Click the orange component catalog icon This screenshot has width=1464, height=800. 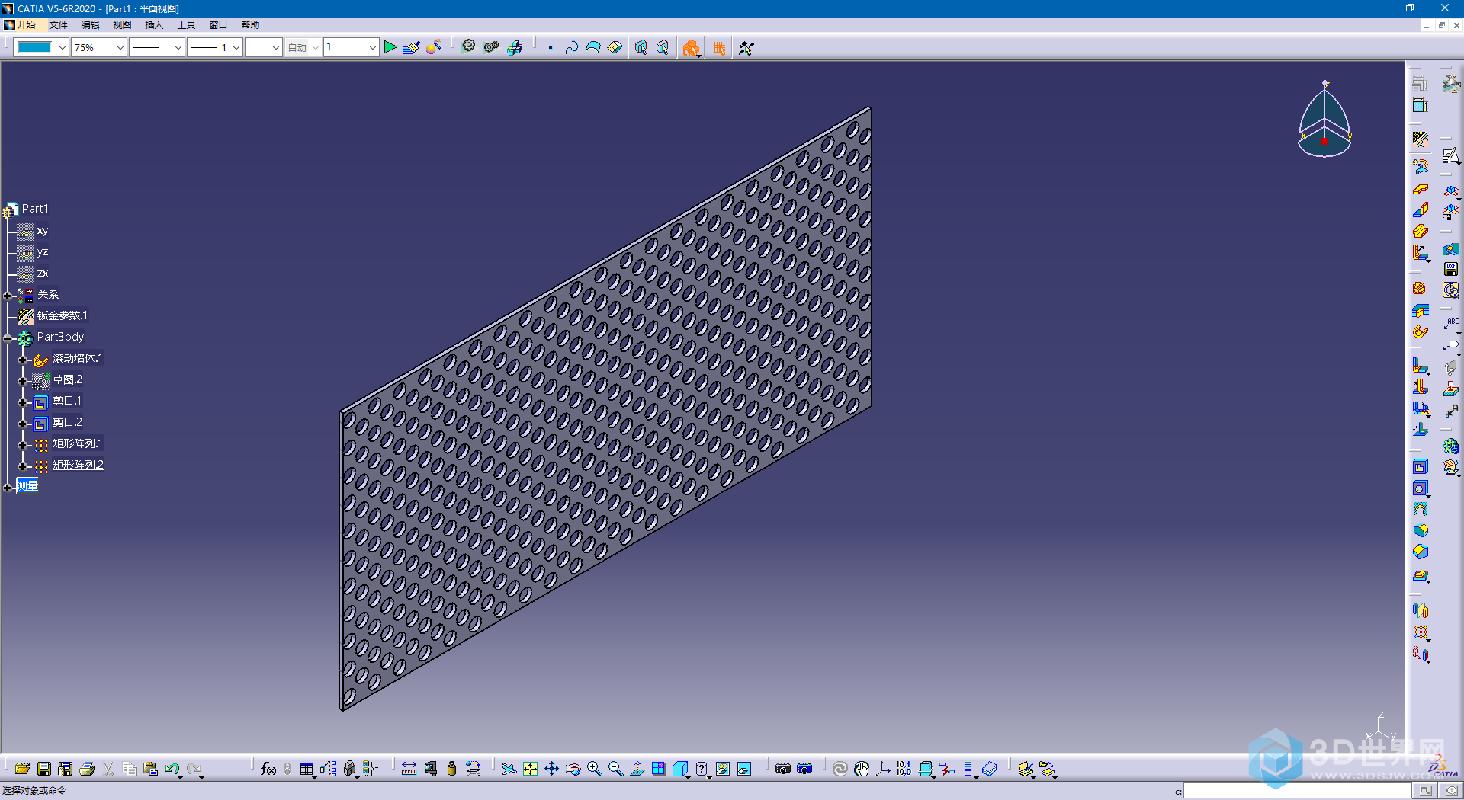point(691,48)
